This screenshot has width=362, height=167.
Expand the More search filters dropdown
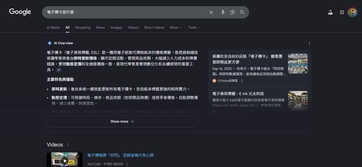point(176,28)
